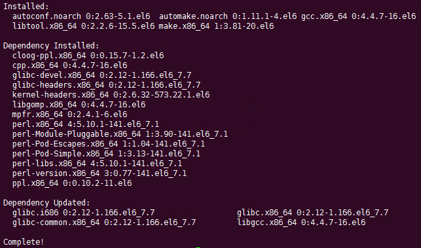Click automake.noarch package entry
Viewport: 421px width, 248px height.
pos(228,16)
